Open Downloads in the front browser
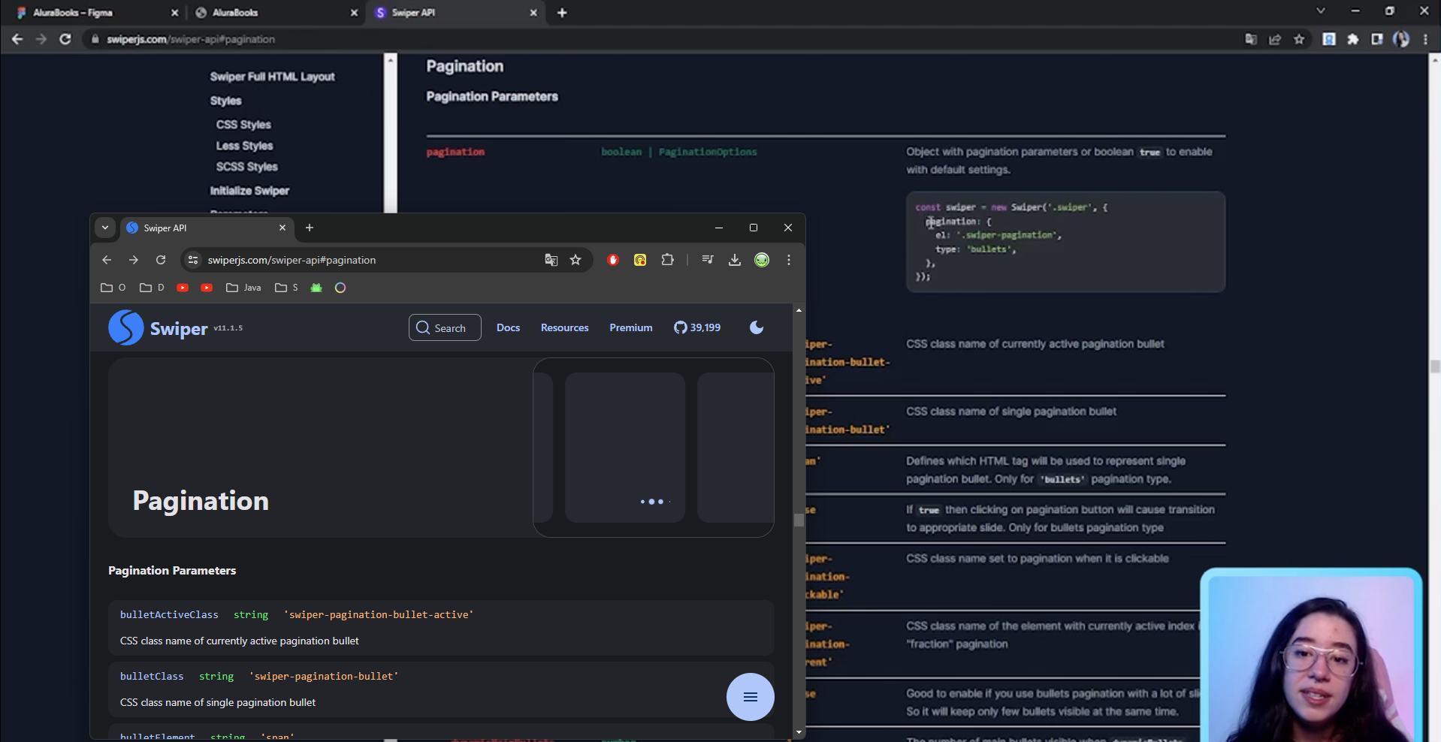Viewport: 1441px width, 742px height. pyautogui.click(x=735, y=260)
